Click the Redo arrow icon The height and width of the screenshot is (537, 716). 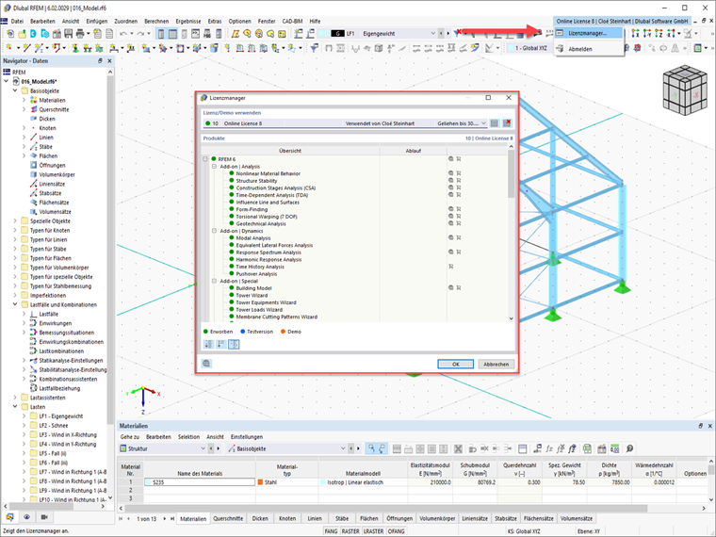[x=139, y=34]
